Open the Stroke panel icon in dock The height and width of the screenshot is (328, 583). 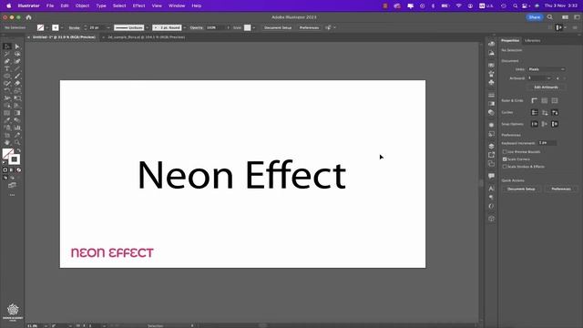(x=491, y=95)
